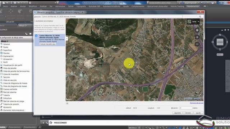Open the WCS dropdown below the ViewCube
This screenshot has height=129, width=230.
[x=220, y=54]
